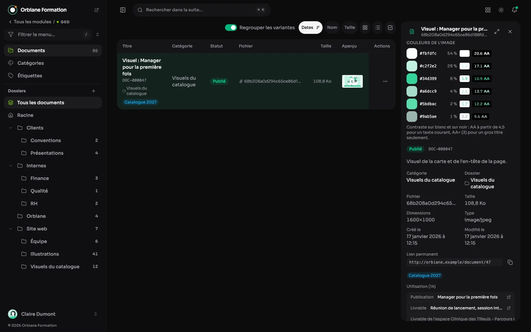Collapse the sidebar panel icon
531x332 pixels.
123,10
